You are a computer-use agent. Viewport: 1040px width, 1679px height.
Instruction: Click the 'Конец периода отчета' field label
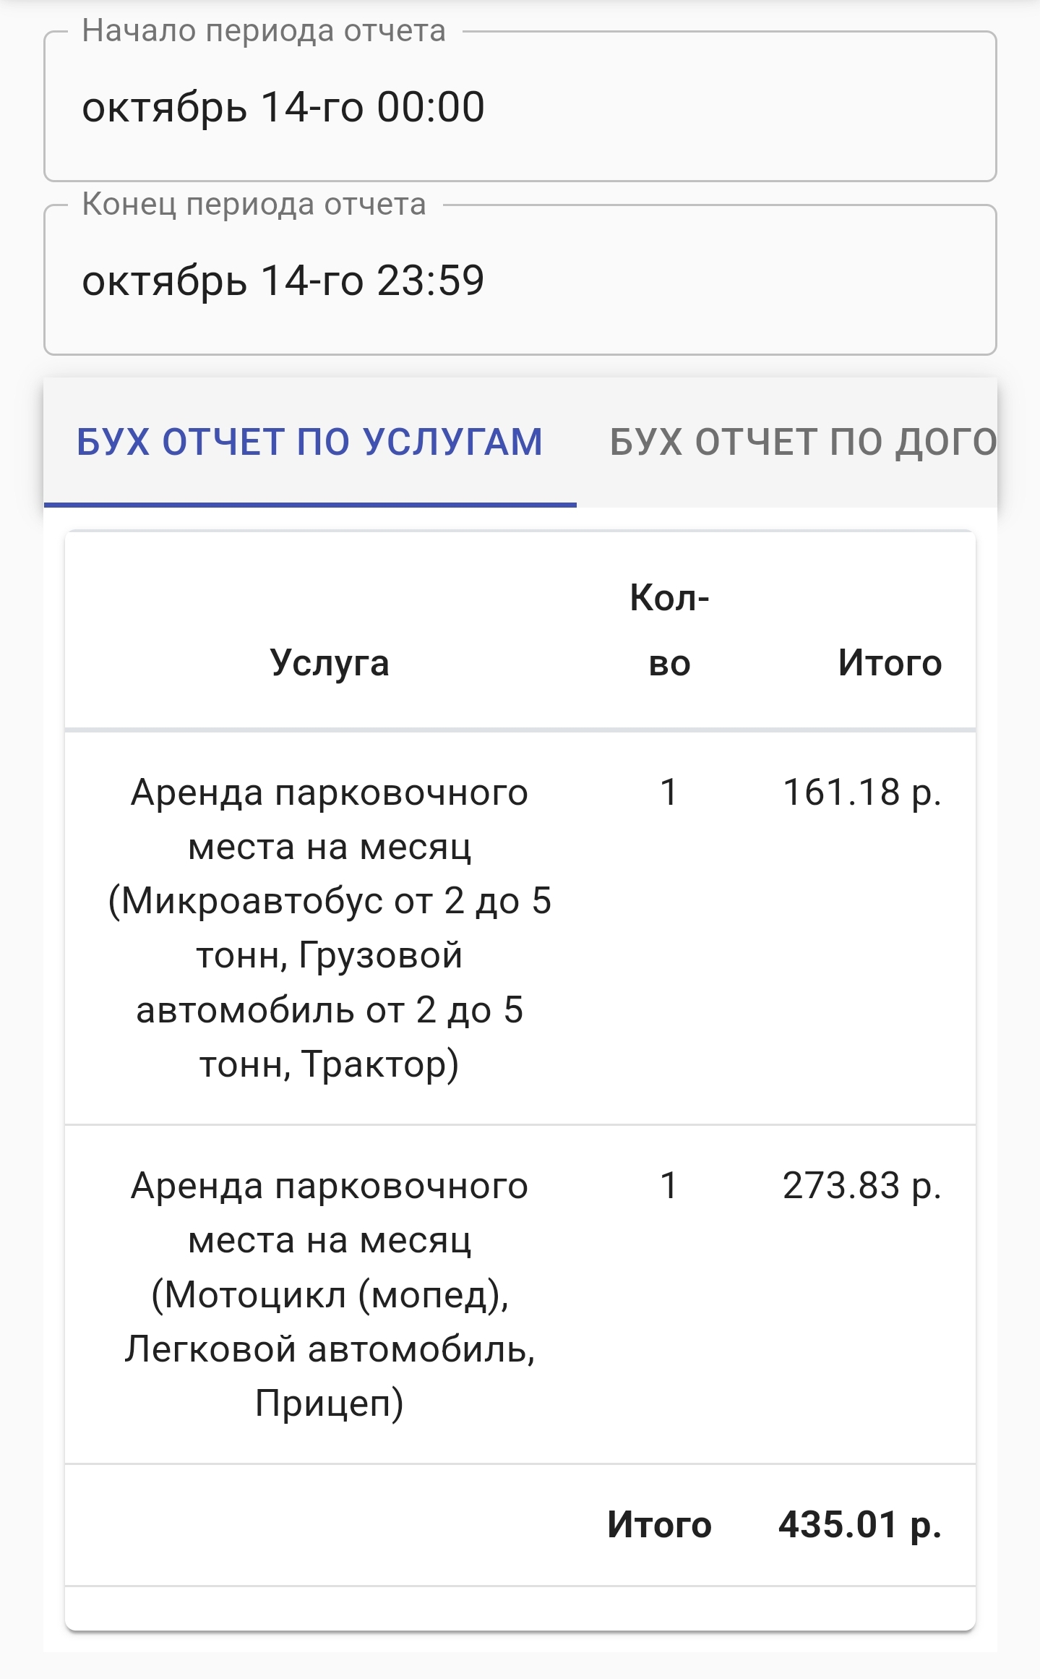[x=254, y=205]
